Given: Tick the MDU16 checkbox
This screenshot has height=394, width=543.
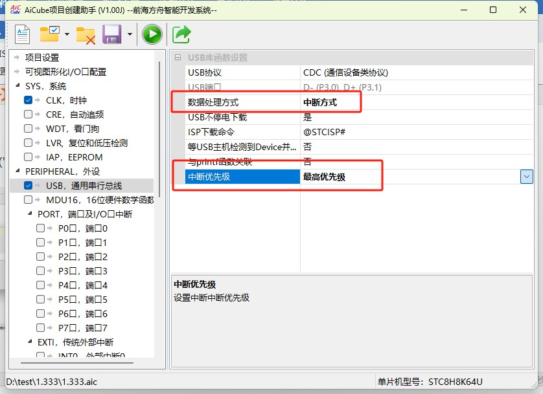Looking at the screenshot, I should [29, 200].
